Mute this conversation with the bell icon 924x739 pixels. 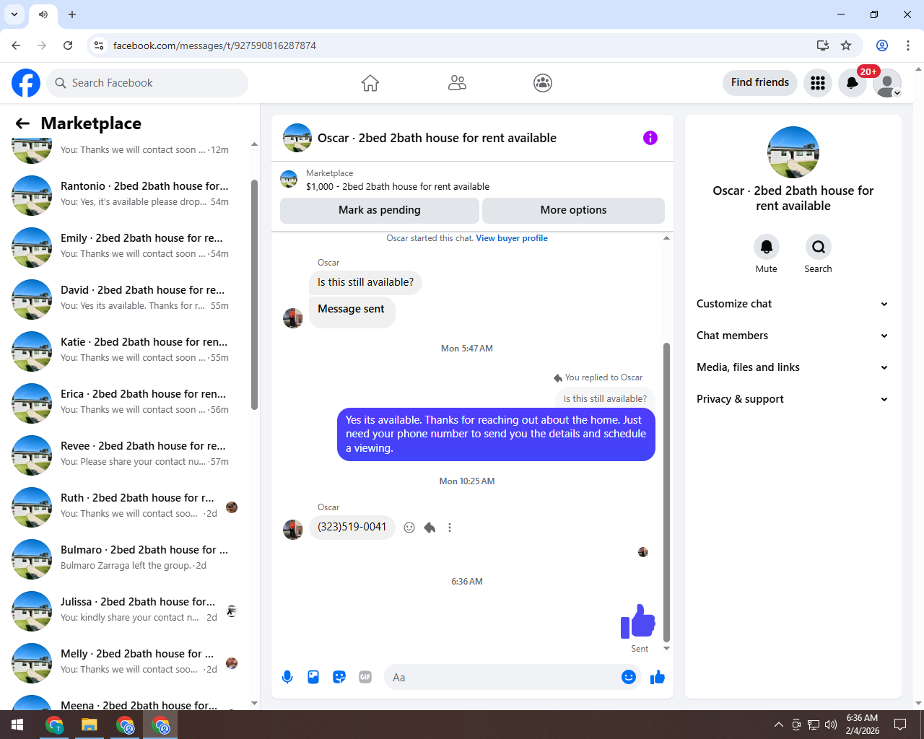767,247
